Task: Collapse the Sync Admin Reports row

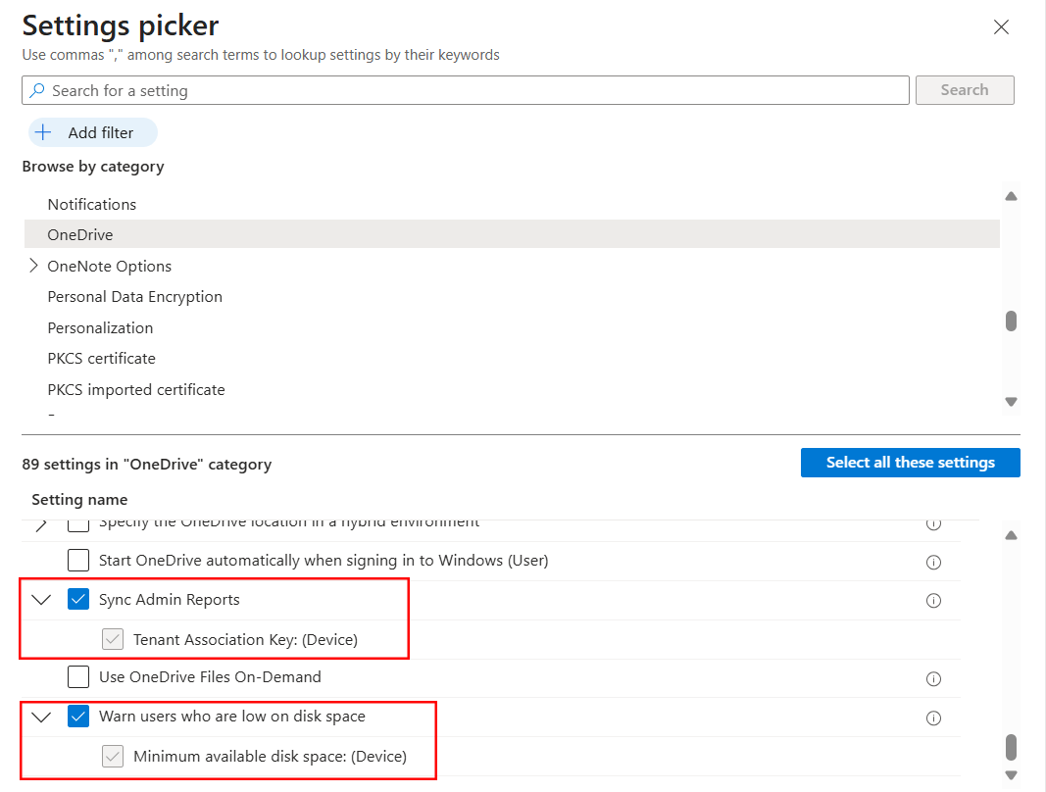Action: tap(41, 599)
